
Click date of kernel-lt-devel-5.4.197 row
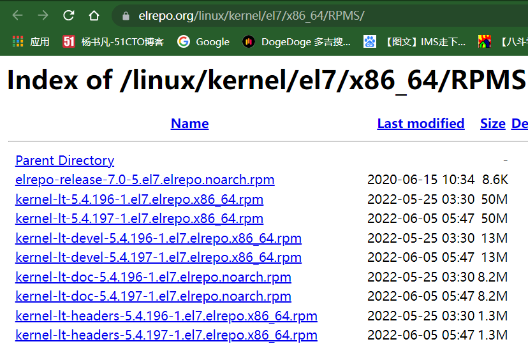tap(421, 257)
